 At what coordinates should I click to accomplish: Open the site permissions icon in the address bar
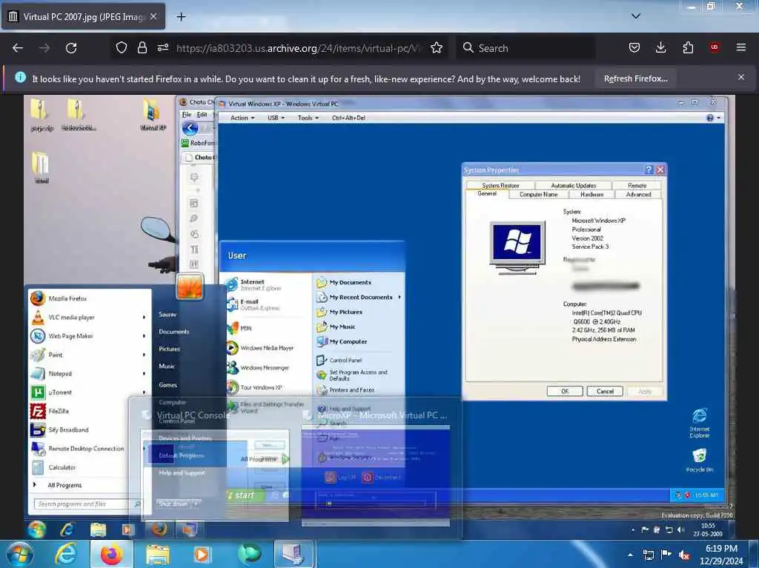pyautogui.click(x=162, y=47)
